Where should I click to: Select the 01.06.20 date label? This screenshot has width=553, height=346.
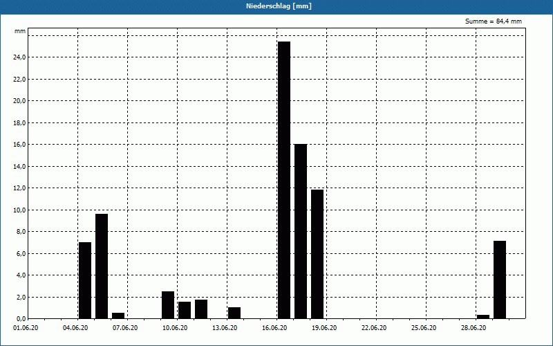point(26,328)
